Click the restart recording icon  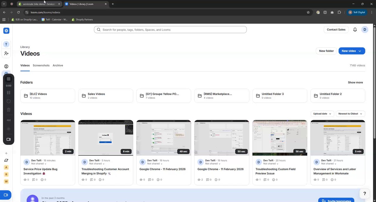click(x=9, y=101)
